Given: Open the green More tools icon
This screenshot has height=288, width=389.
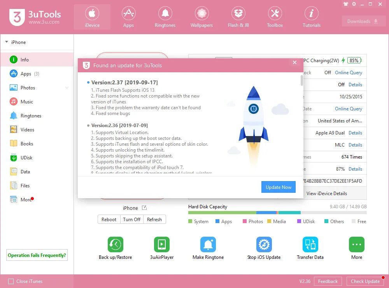Looking at the screenshot, I should click(356, 244).
